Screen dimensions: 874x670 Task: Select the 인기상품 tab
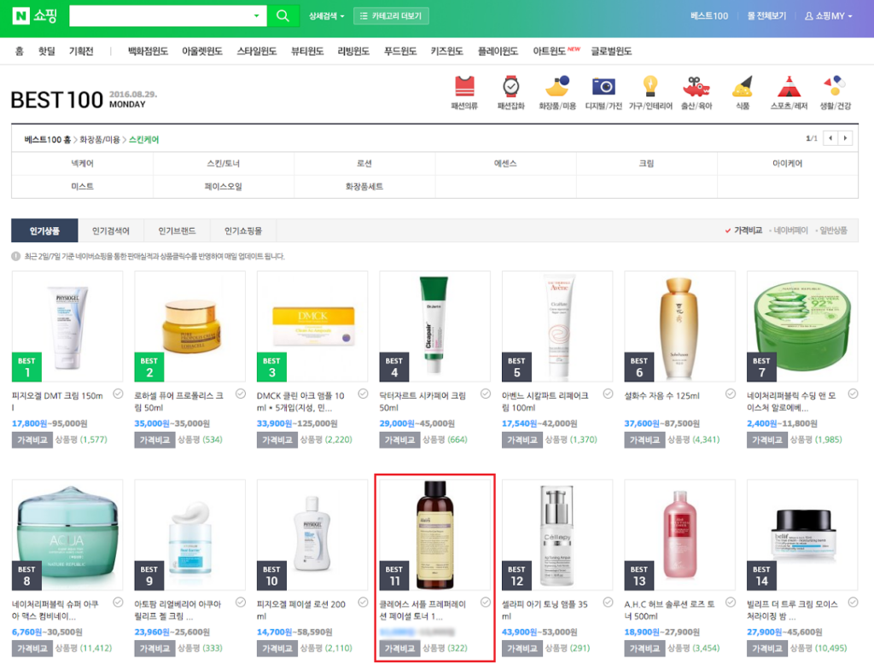(x=44, y=230)
